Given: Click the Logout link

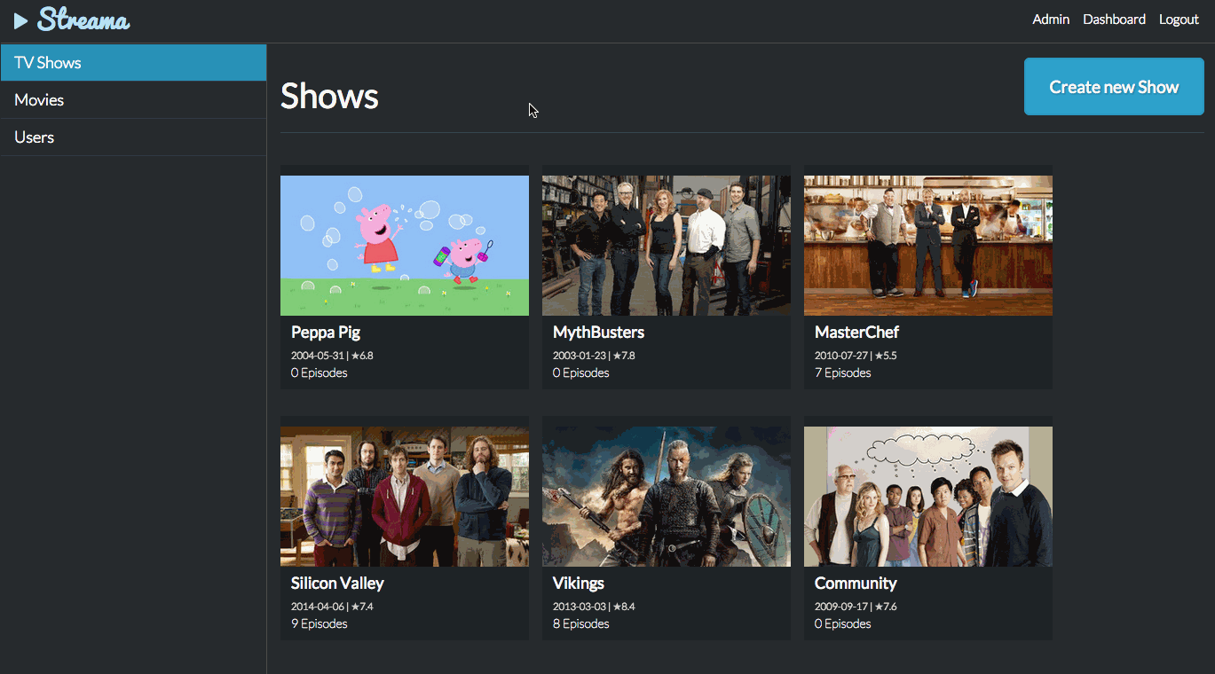Looking at the screenshot, I should click(1179, 20).
